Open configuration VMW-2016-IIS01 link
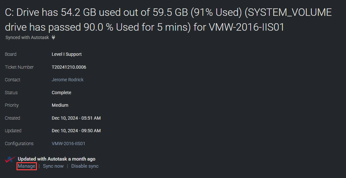Viewport: 346px width, 178px height. click(68, 143)
